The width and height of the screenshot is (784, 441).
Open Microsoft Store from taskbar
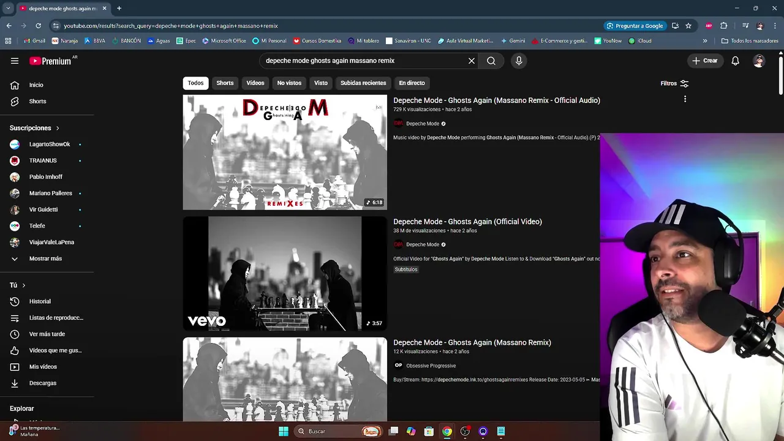429,431
